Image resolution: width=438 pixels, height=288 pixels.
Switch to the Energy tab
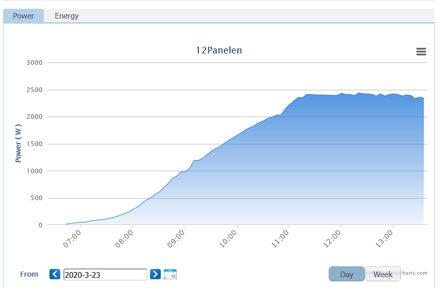tap(66, 16)
